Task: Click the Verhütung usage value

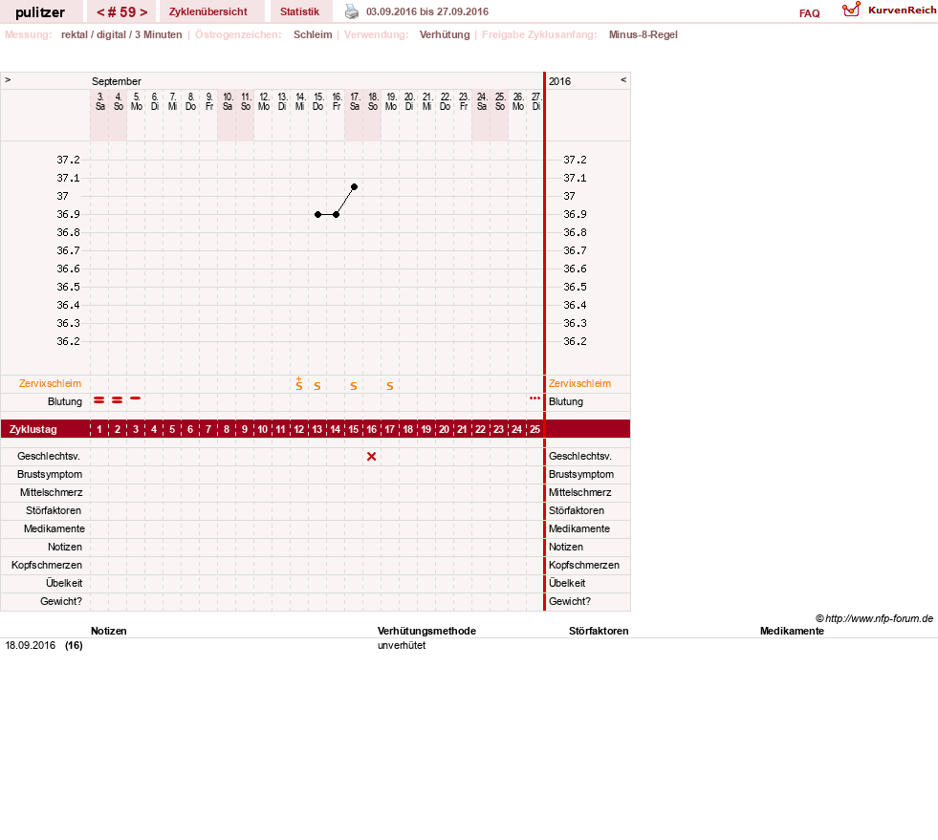Action: tap(445, 34)
